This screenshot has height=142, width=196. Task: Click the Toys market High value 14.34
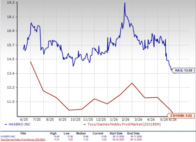tap(57, 139)
